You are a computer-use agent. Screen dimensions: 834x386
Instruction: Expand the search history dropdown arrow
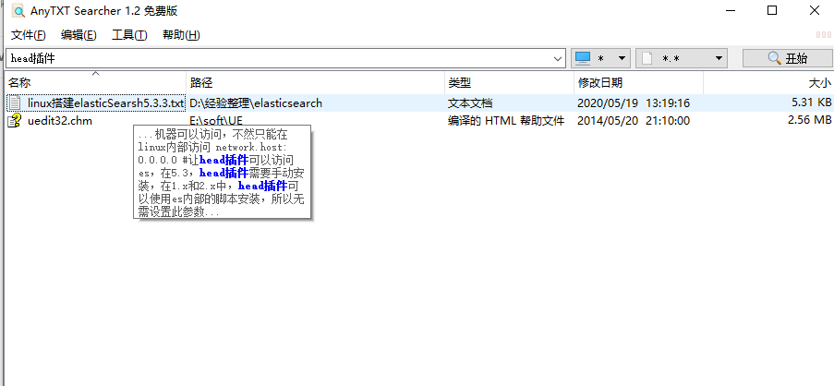click(x=558, y=58)
